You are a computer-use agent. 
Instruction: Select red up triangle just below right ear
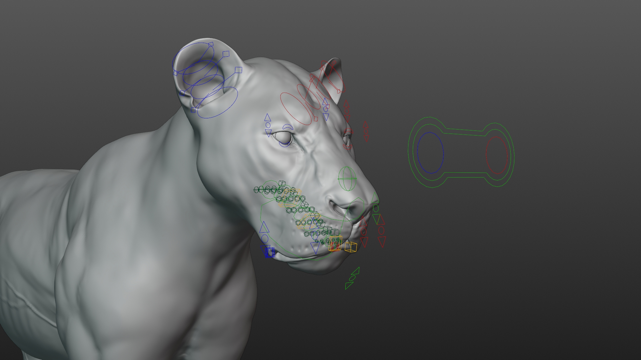tap(347, 104)
